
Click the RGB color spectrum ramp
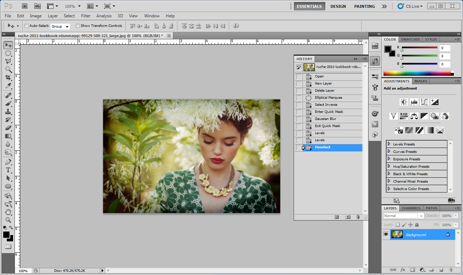[418, 73]
